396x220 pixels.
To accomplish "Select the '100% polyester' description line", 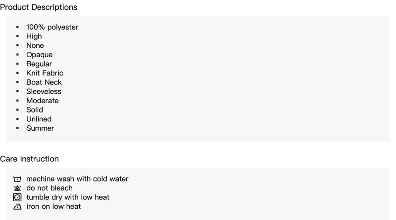I will pyautogui.click(x=52, y=27).
